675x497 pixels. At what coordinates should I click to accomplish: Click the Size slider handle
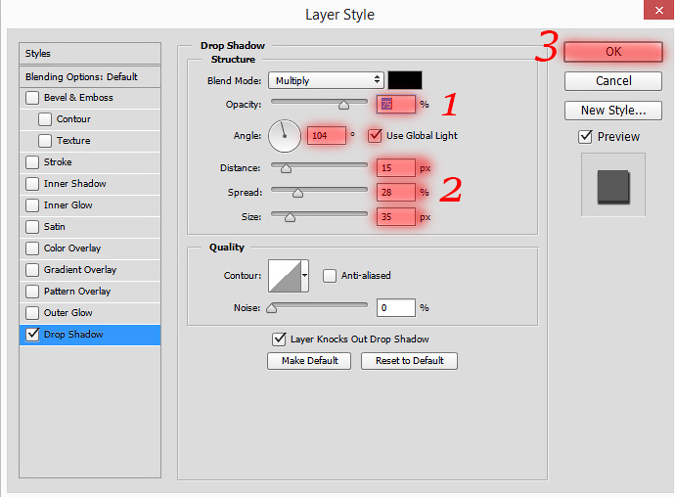click(290, 217)
